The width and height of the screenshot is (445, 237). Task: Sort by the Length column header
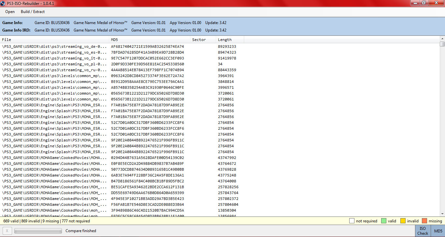coord(229,40)
